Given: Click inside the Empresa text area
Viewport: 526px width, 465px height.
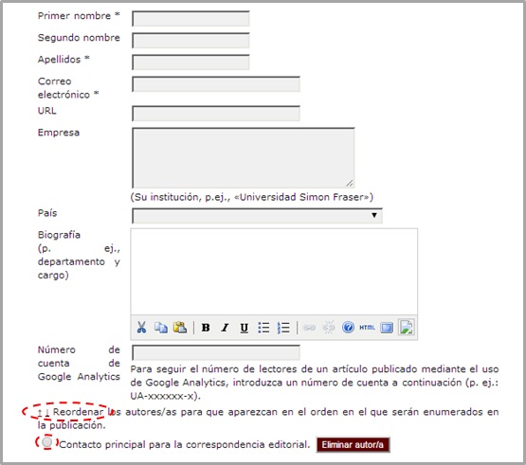Looking at the screenshot, I should (x=244, y=157).
